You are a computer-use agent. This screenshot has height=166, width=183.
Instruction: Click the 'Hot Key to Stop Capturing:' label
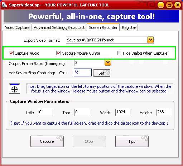tap(32, 73)
